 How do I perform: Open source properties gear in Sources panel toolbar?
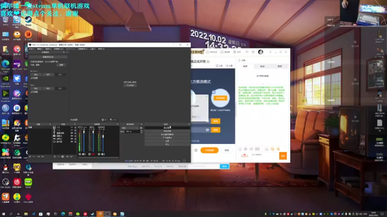pos(63,156)
